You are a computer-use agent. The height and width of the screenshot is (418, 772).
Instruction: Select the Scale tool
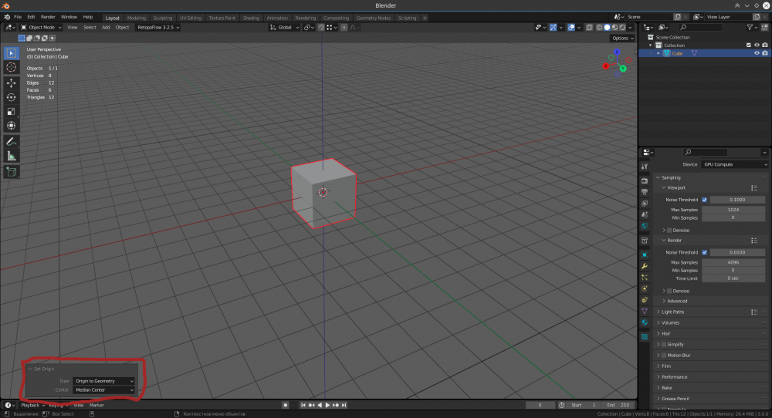tap(12, 111)
